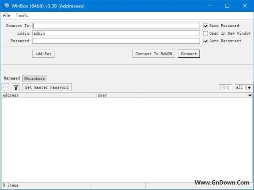Viewport: 254px width, 190px height.
Task: Enable Open In New Window checkbox
Action: tap(206, 33)
